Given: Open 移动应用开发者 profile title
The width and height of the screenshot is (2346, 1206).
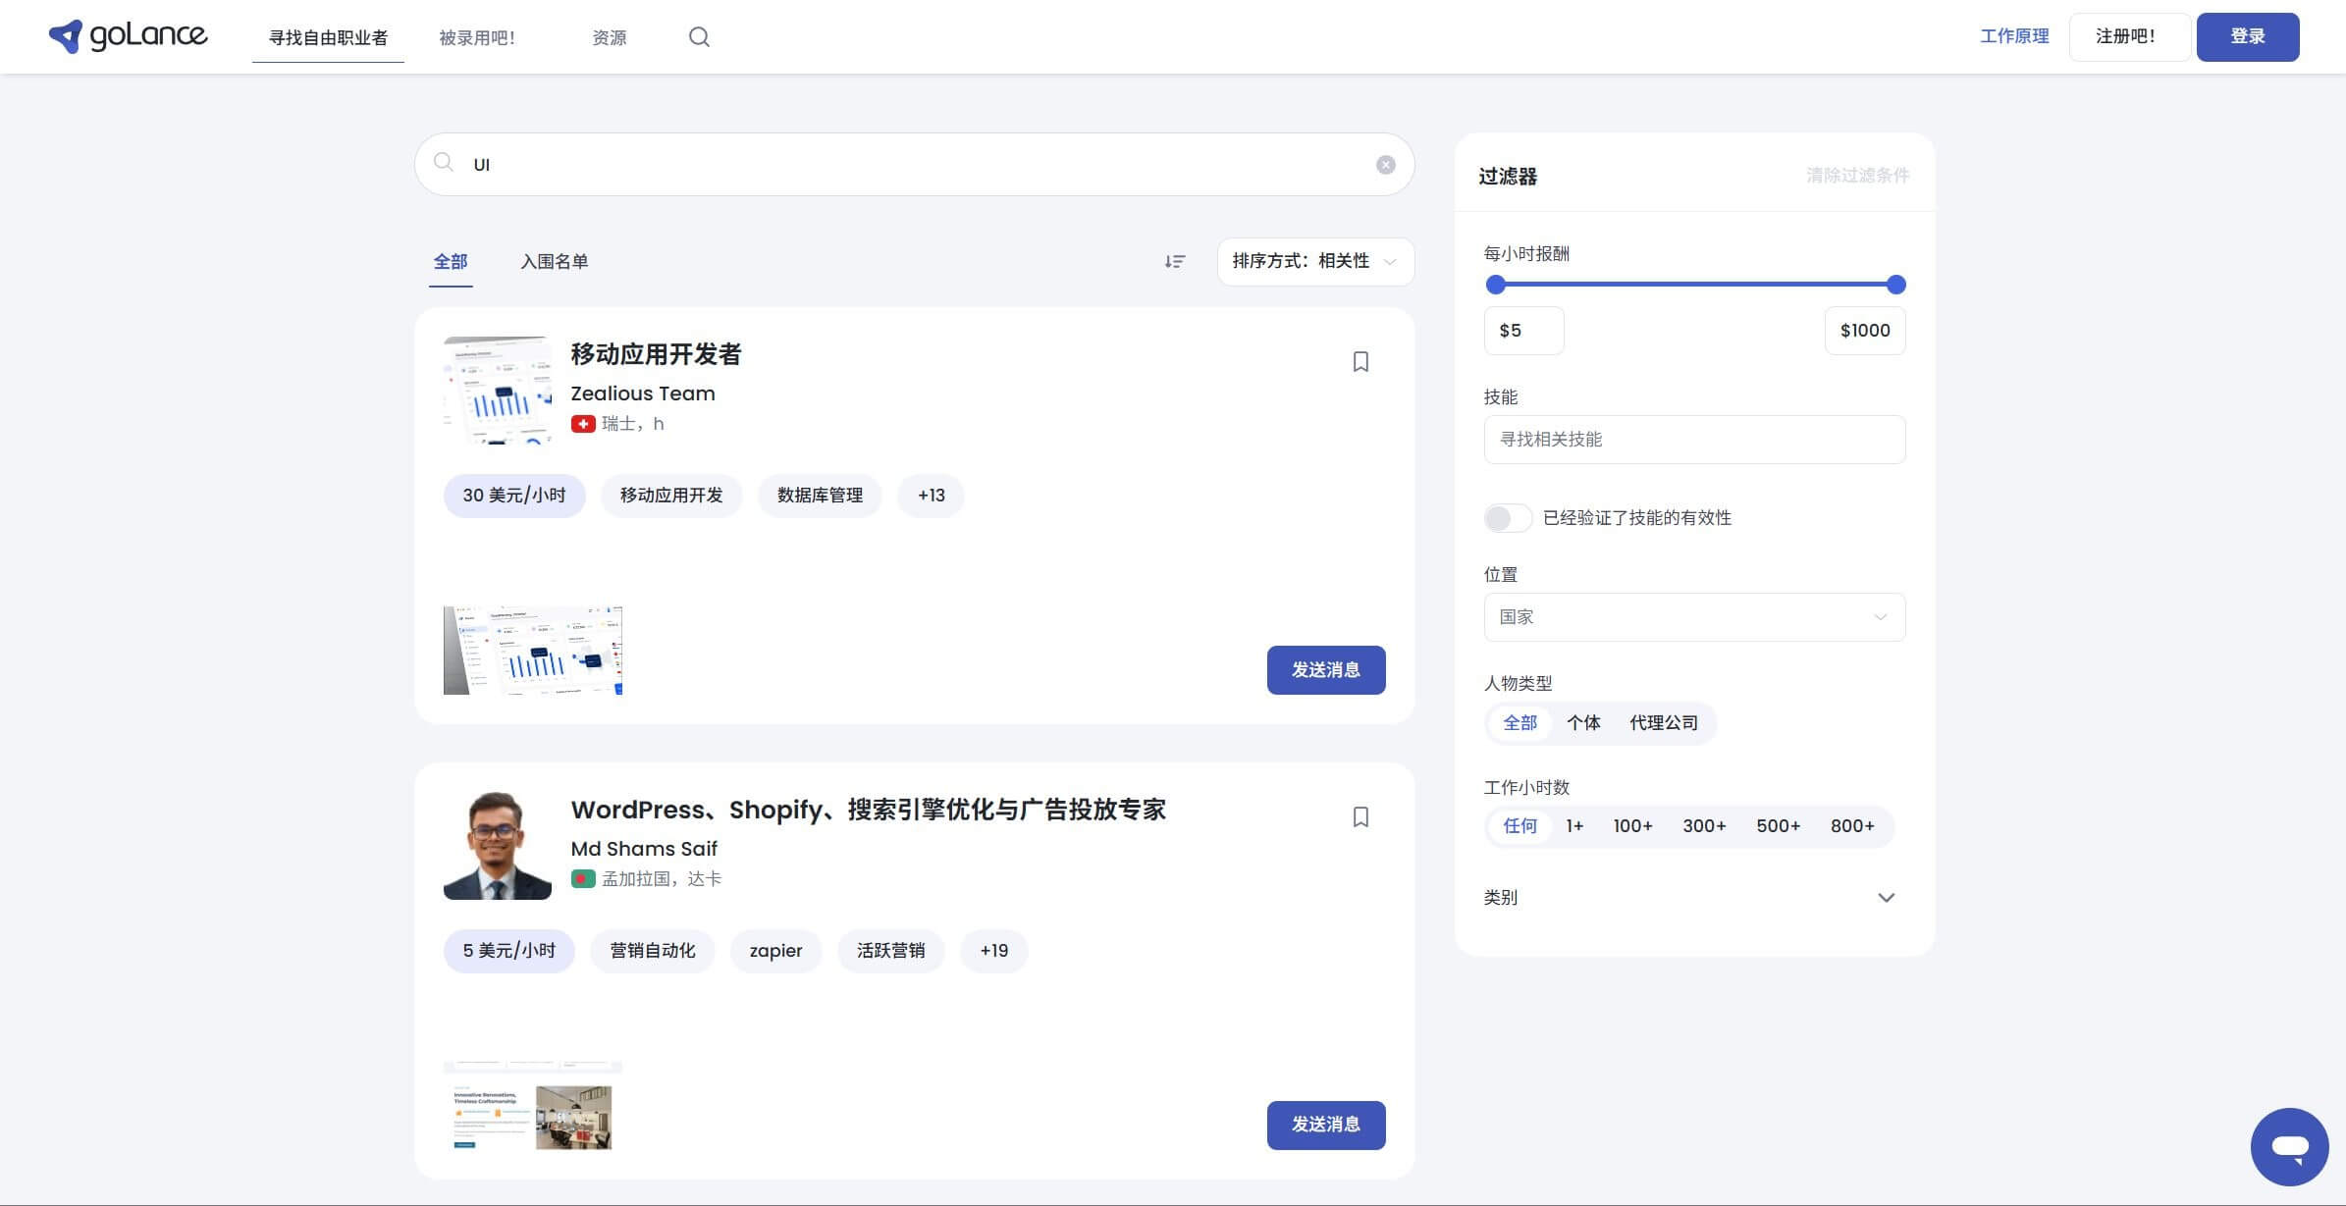Looking at the screenshot, I should (656, 354).
